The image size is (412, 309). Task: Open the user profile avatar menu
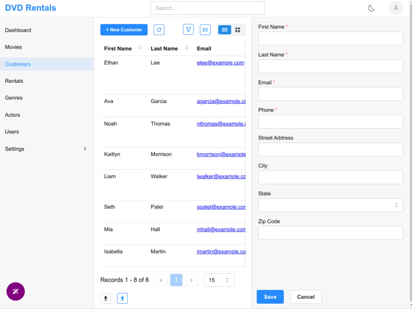point(396,8)
